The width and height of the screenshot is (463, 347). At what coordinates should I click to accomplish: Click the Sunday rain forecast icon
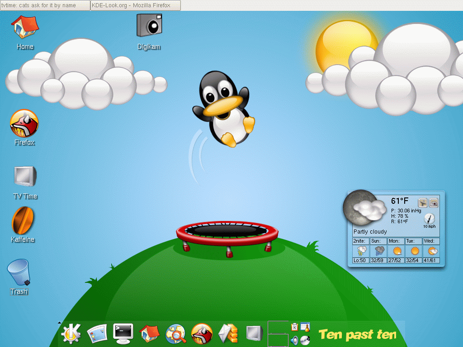(x=379, y=251)
